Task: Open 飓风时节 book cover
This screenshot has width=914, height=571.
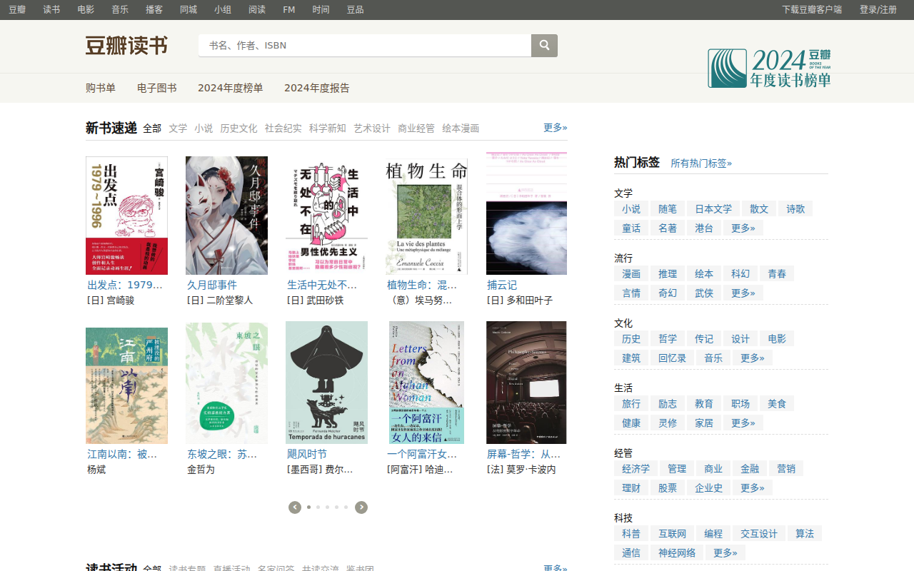Action: click(326, 383)
